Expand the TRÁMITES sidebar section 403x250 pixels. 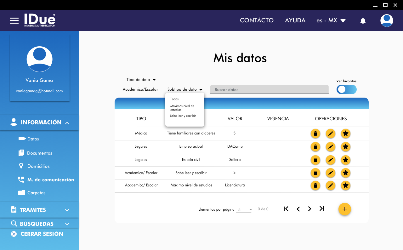pyautogui.click(x=39, y=210)
